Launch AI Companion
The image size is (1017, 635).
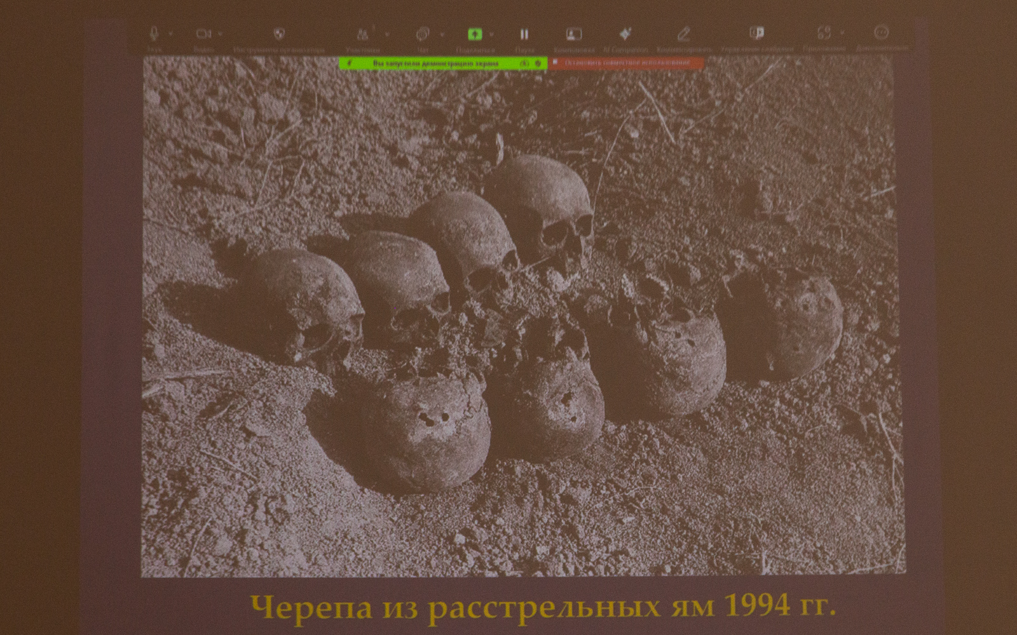625,34
